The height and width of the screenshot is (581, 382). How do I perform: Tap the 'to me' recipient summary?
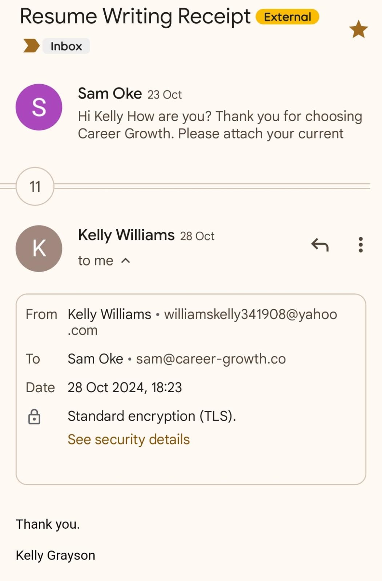96,261
